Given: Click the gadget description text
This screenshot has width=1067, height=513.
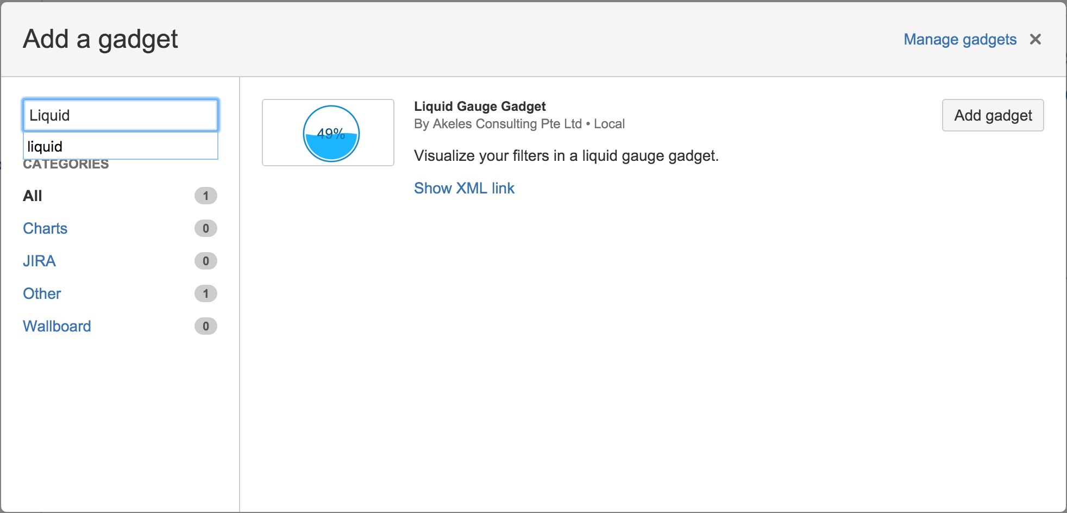Looking at the screenshot, I should 566,156.
